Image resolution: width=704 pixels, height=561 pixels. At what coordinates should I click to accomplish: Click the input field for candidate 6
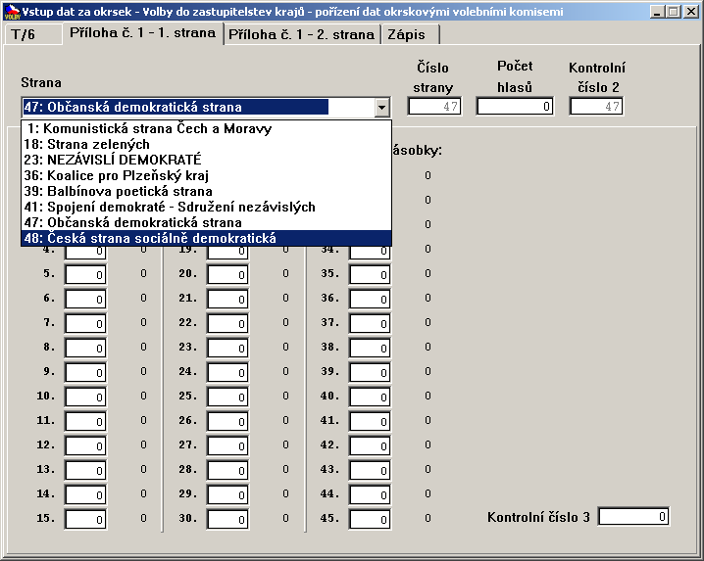tap(85, 300)
